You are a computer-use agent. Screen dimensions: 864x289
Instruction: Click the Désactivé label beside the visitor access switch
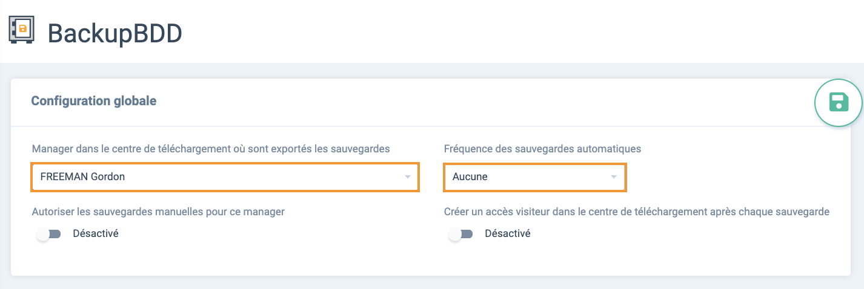508,233
